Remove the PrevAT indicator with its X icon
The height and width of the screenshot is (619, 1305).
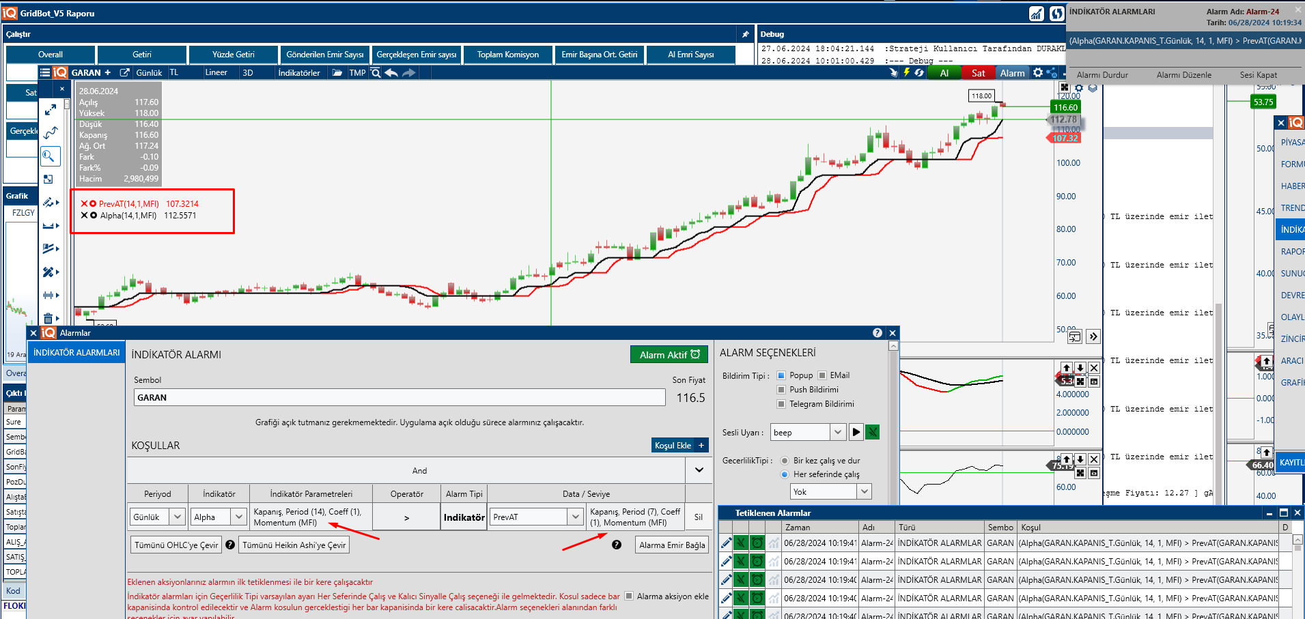click(84, 203)
